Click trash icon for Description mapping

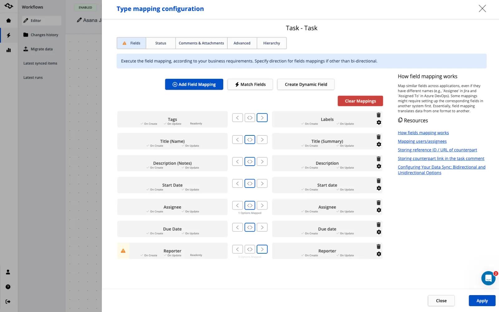point(378,159)
